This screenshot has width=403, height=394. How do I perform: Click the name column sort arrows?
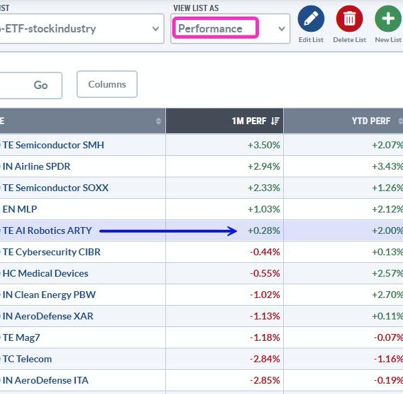click(158, 121)
